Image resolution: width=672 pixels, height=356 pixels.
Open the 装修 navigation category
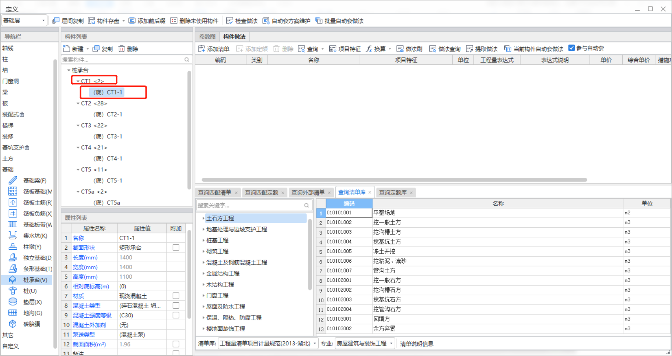click(8, 136)
